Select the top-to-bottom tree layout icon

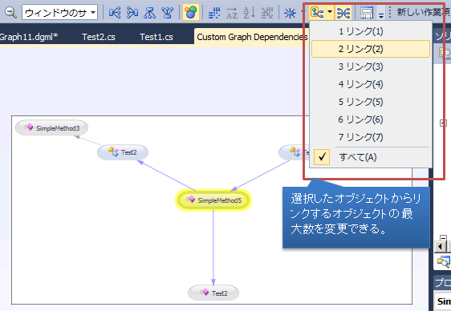[150, 13]
